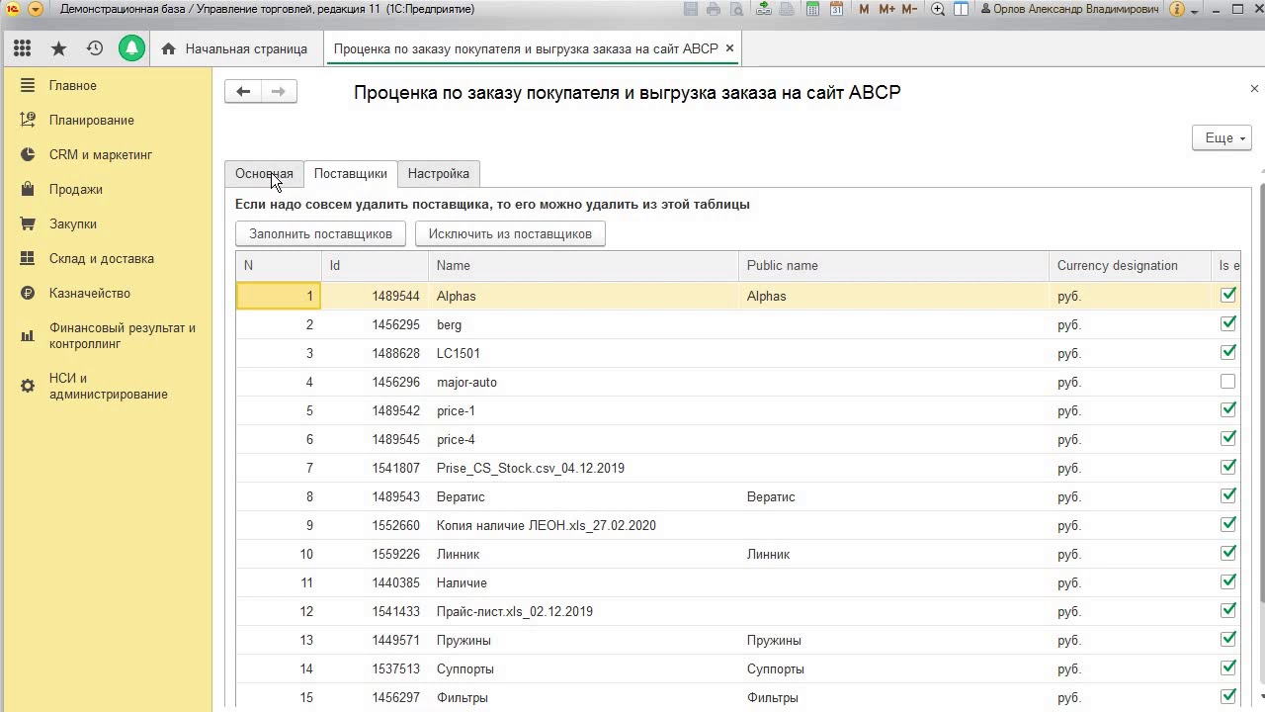
Task: Open the CRM и маркетинг section
Action: 101,155
